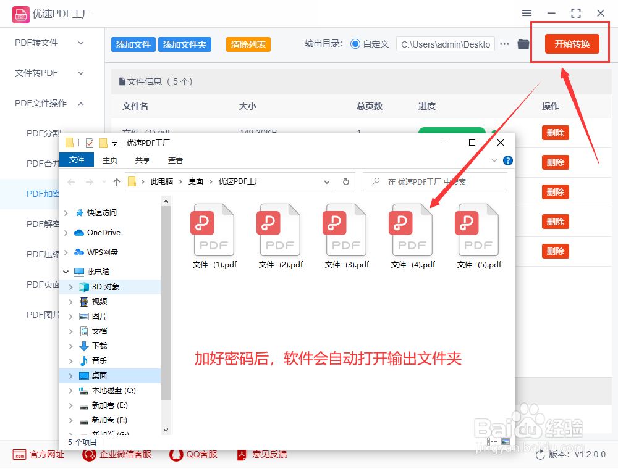Open the 文件 menu in Explorer

76,159
